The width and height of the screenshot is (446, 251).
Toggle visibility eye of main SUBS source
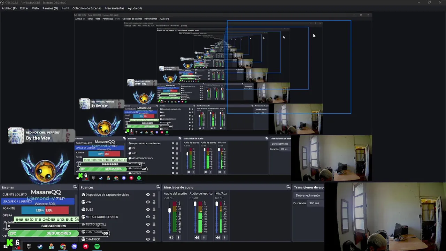coord(148,210)
